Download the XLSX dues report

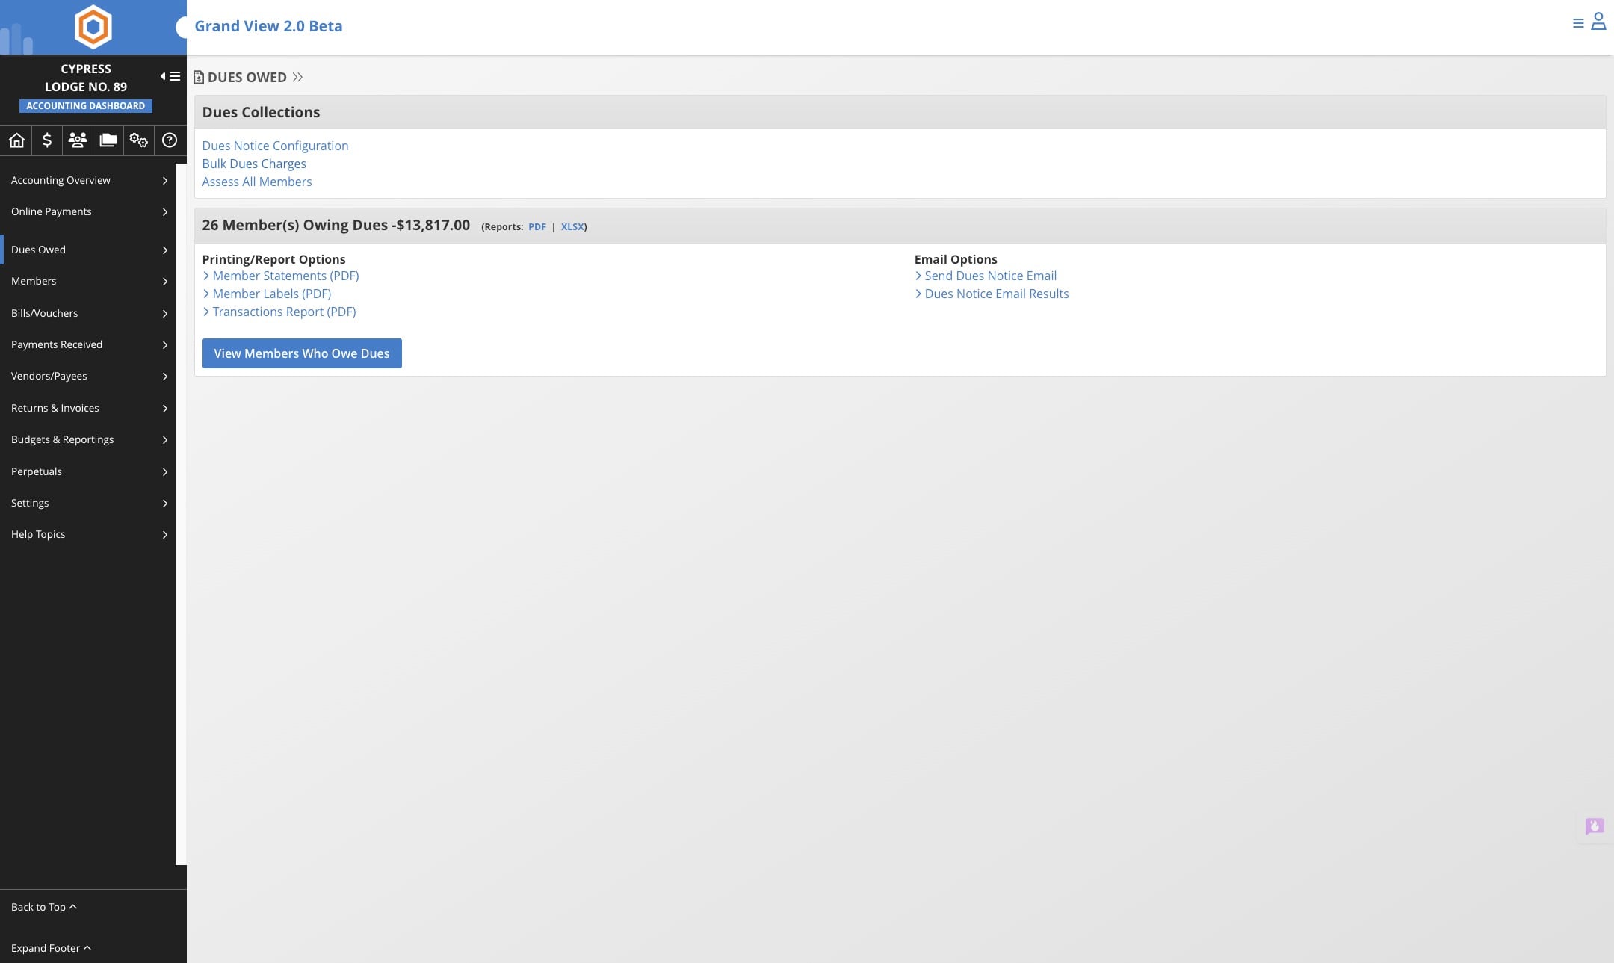coord(571,226)
